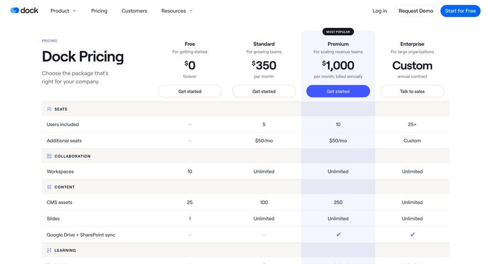
Task: Expand the Product dropdown chevron
Action: (75, 11)
